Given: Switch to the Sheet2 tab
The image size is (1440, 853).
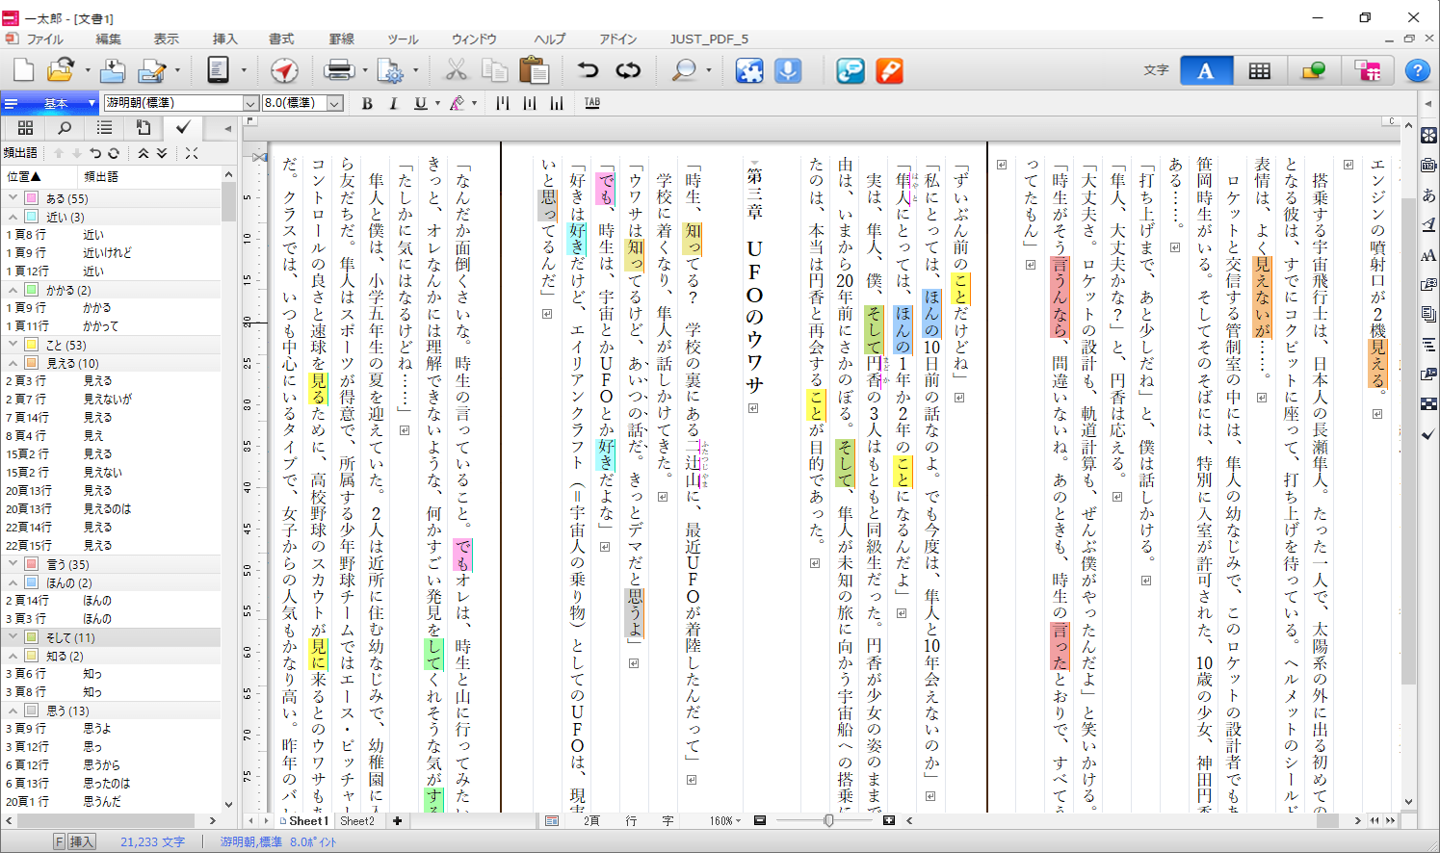Looking at the screenshot, I should coord(356,821).
